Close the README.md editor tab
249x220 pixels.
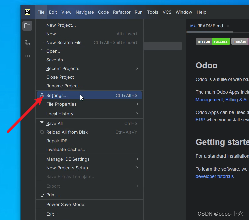coord(228,26)
